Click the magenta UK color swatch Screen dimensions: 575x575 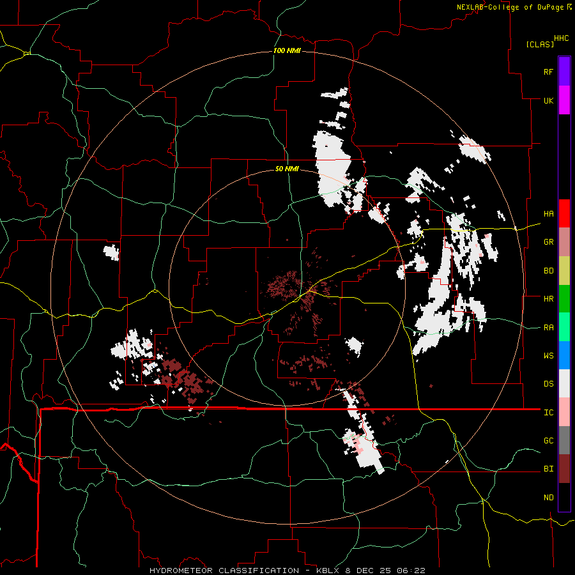pyautogui.click(x=564, y=100)
